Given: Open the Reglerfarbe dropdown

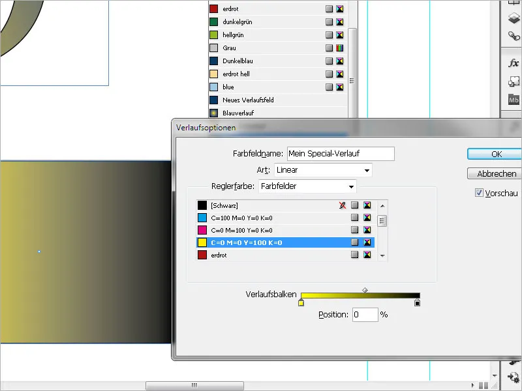Looking at the screenshot, I should (x=307, y=186).
